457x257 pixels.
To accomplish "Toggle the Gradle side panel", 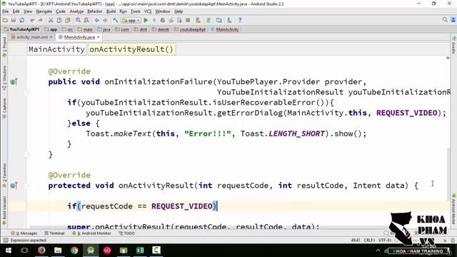I will (454, 46).
